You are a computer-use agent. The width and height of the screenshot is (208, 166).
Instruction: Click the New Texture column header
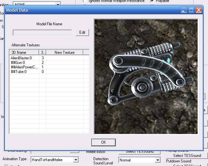coord(64,52)
